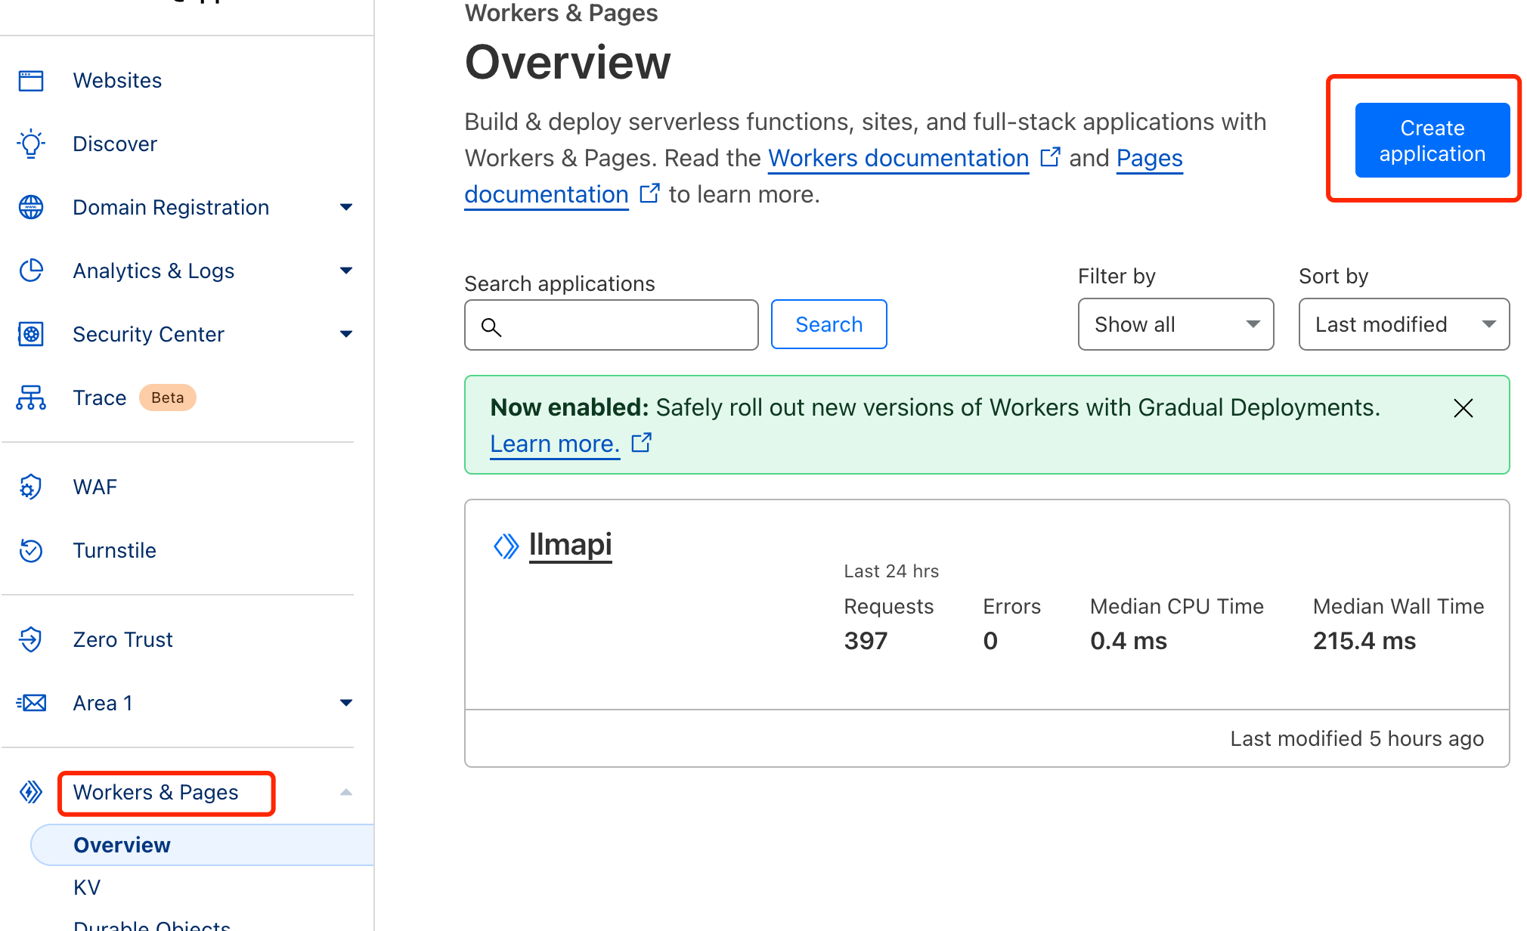Open the Filter by Show all dropdown
The image size is (1527, 931).
[x=1174, y=323]
